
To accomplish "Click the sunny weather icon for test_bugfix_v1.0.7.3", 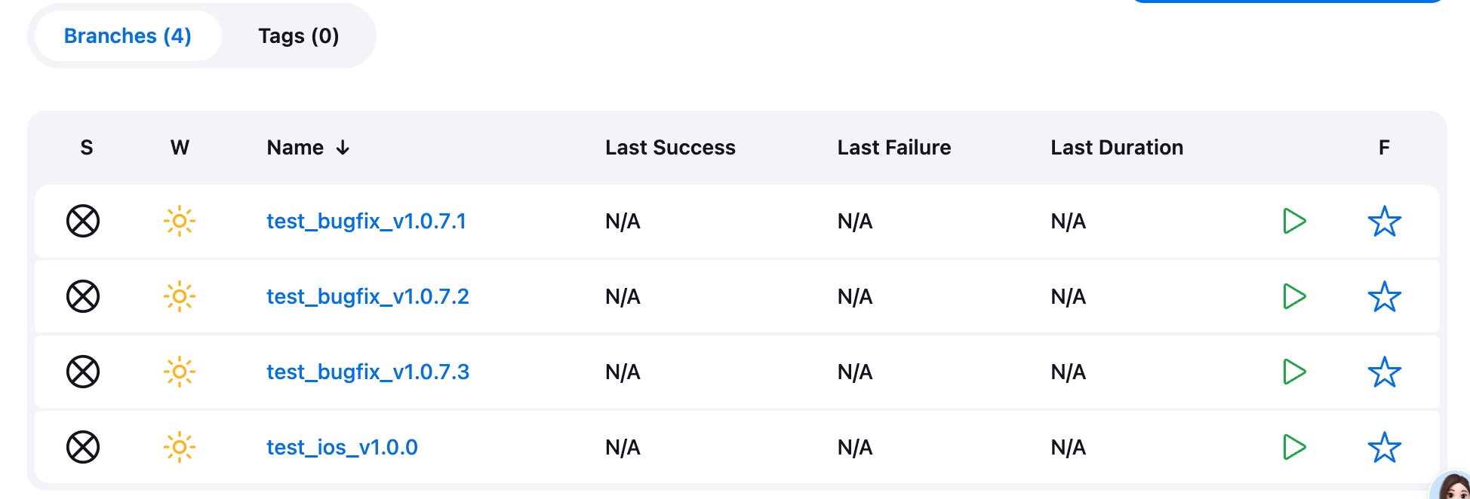I will click(180, 372).
